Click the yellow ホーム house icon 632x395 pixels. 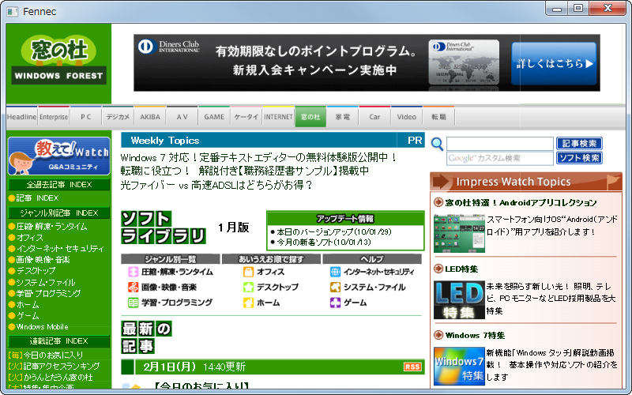tap(248, 303)
